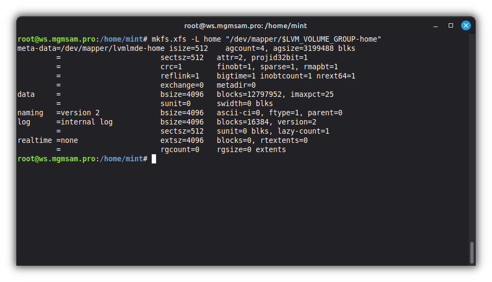Click the mkfs.xfs command text
This screenshot has width=492, height=282.
point(169,39)
